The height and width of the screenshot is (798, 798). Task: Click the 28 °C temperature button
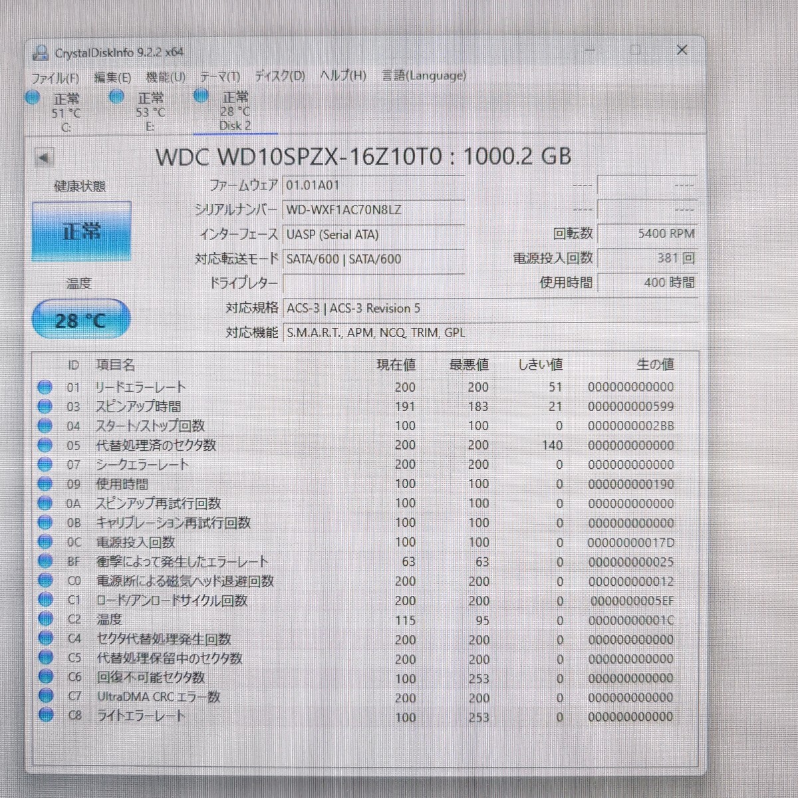point(80,320)
